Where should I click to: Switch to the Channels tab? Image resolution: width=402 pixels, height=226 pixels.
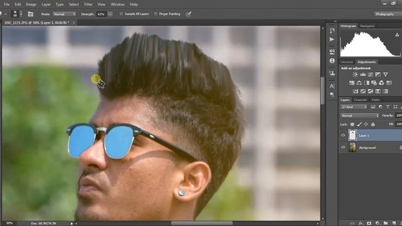(x=360, y=100)
